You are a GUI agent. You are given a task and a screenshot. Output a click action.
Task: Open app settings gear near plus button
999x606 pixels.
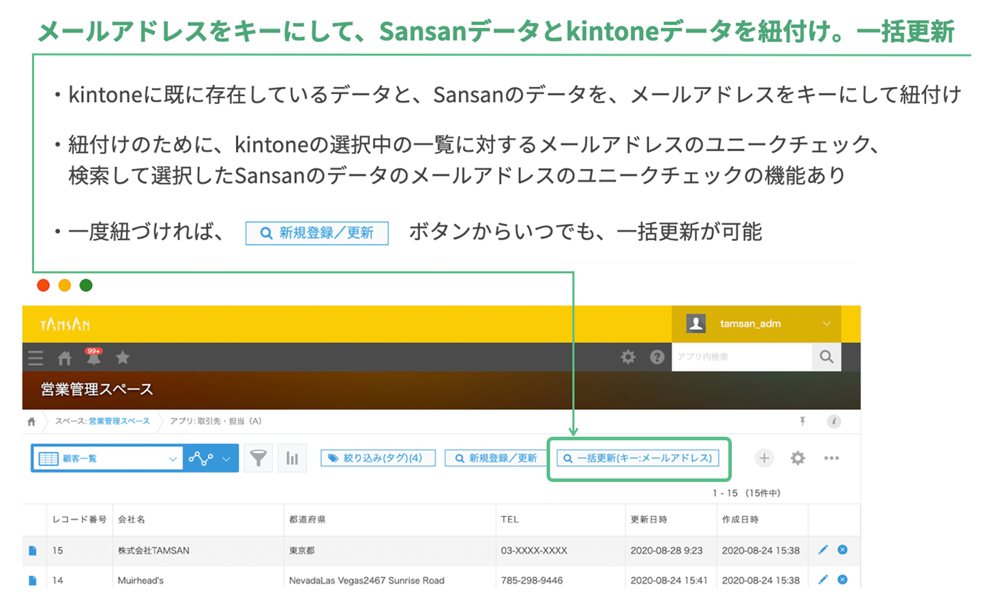point(797,458)
